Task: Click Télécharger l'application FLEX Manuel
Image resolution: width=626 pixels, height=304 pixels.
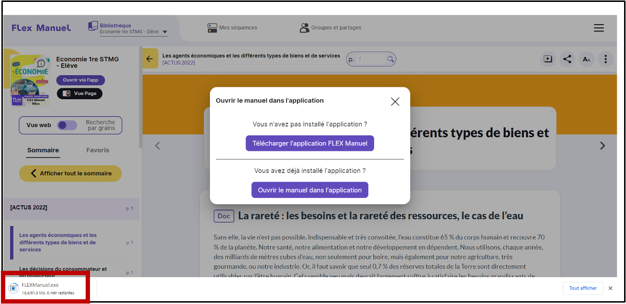Action: coord(310,143)
